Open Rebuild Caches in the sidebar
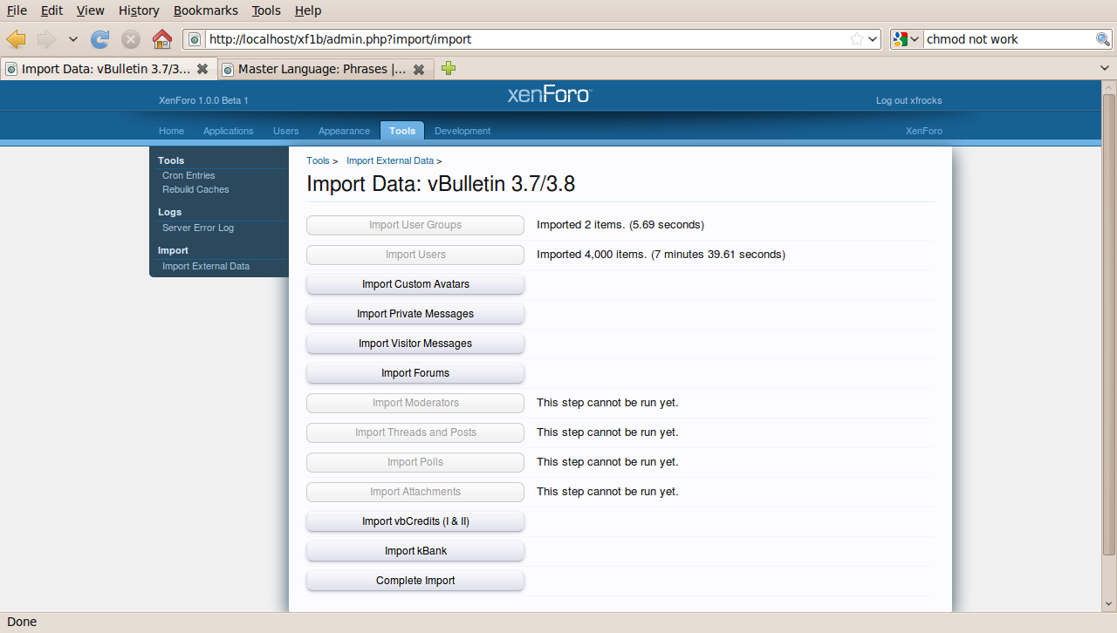The width and height of the screenshot is (1117, 633). point(195,189)
